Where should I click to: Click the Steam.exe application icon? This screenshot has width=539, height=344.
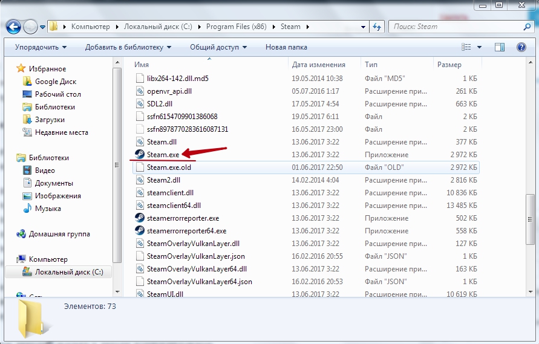click(x=140, y=154)
